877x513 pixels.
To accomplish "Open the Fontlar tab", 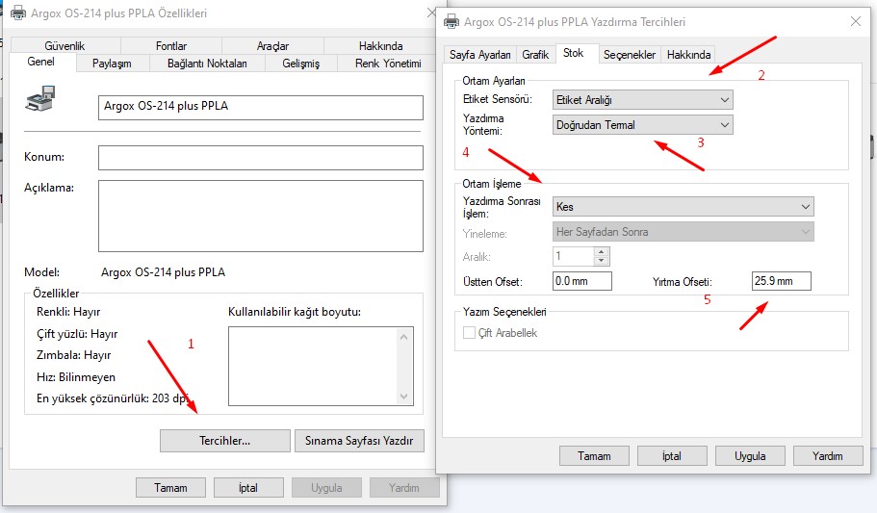I will [171, 46].
